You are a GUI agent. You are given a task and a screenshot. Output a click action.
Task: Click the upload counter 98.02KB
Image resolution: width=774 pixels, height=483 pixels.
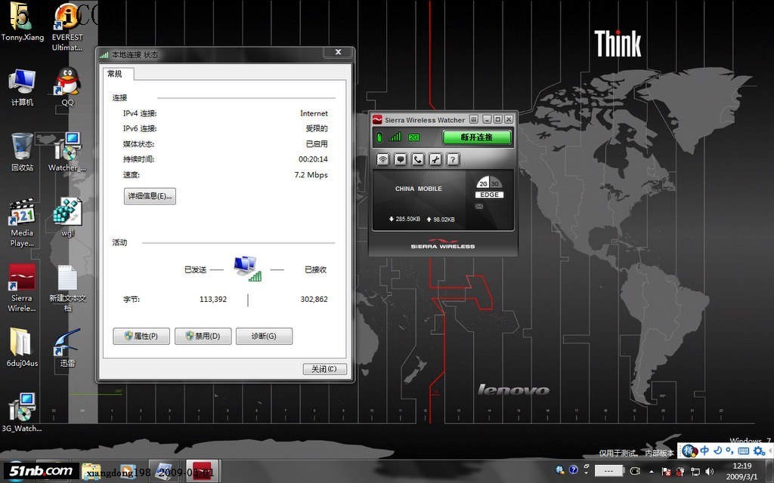(x=441, y=220)
